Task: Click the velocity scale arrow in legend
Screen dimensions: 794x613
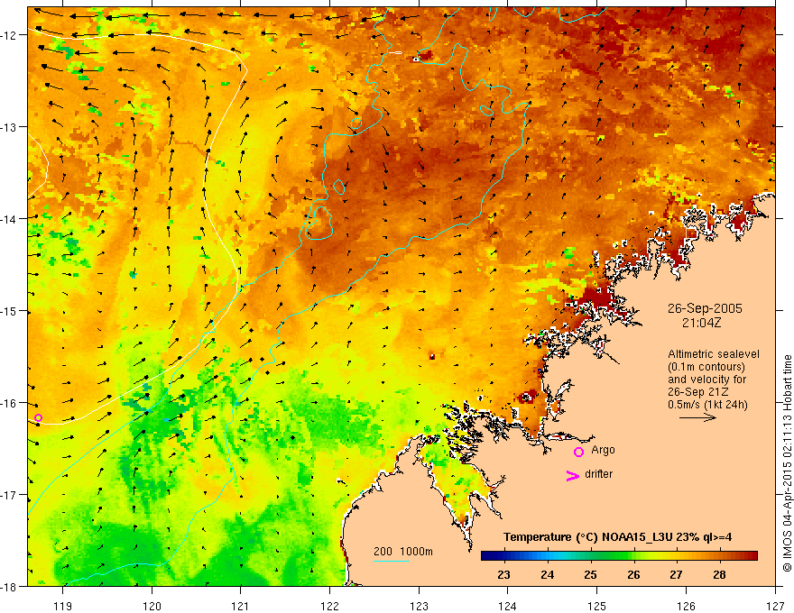Action: pyautogui.click(x=697, y=417)
